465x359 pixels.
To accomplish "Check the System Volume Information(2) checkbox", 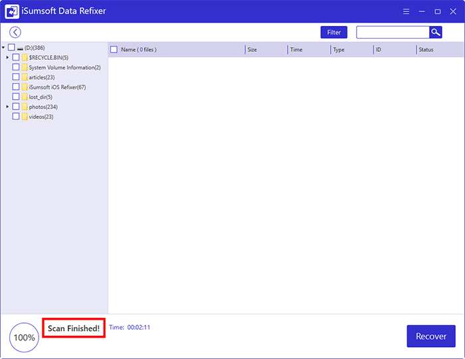I will click(x=16, y=66).
